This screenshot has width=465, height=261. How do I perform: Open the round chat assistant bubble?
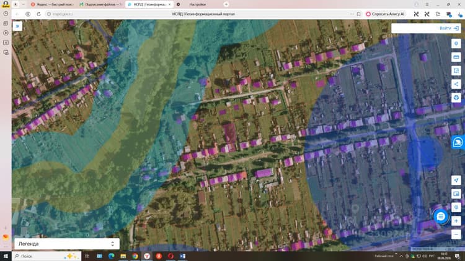point(441,216)
